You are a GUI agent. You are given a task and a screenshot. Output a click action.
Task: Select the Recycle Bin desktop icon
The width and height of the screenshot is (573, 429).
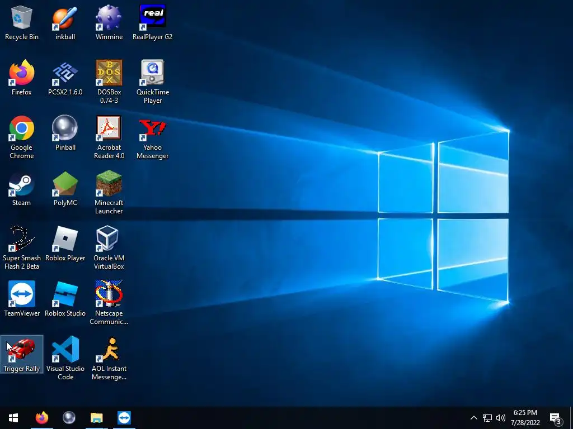pos(22,22)
